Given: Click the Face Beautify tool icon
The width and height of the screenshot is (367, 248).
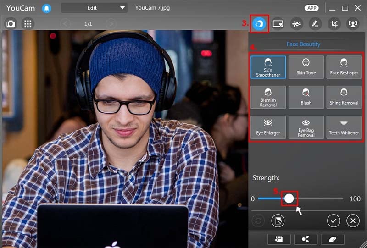Looking at the screenshot, I should coord(259,23).
